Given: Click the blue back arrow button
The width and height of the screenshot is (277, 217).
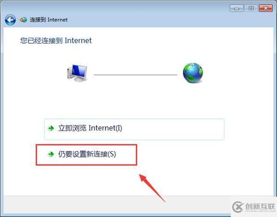Looking at the screenshot, I should tap(10, 20).
